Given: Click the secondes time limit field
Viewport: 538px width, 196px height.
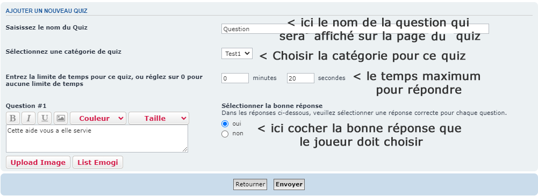Looking at the screenshot, I should click(x=300, y=78).
